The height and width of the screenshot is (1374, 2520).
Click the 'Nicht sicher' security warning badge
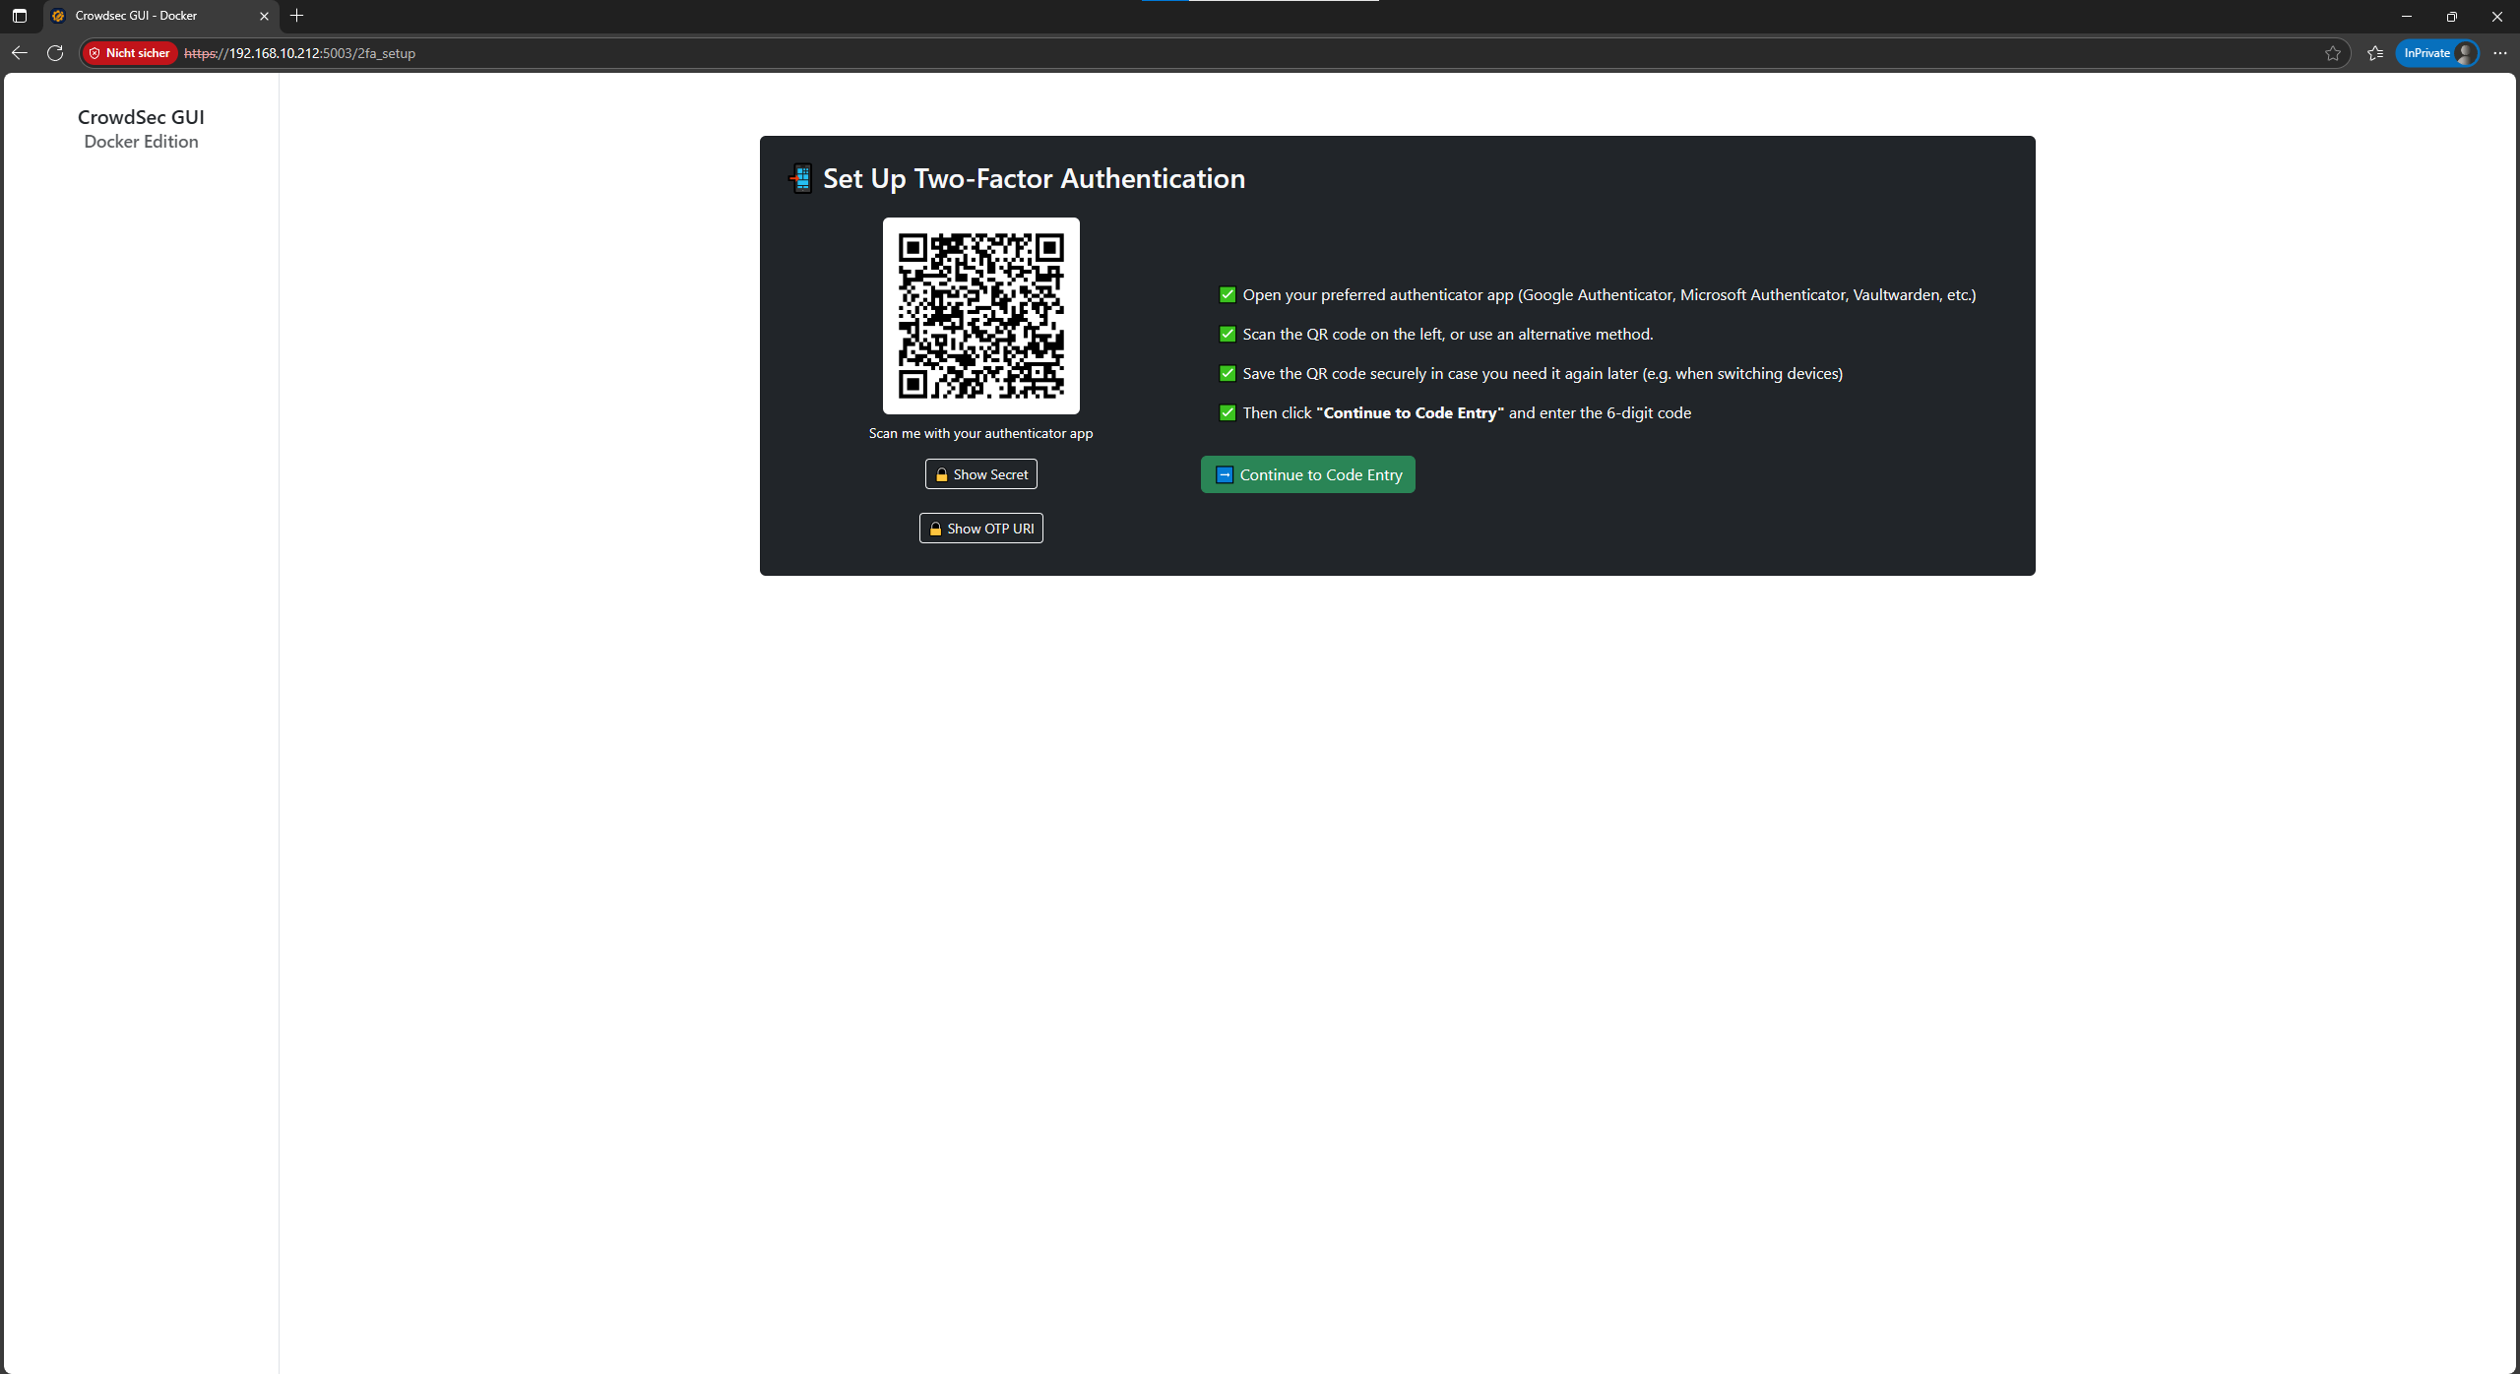(130, 53)
